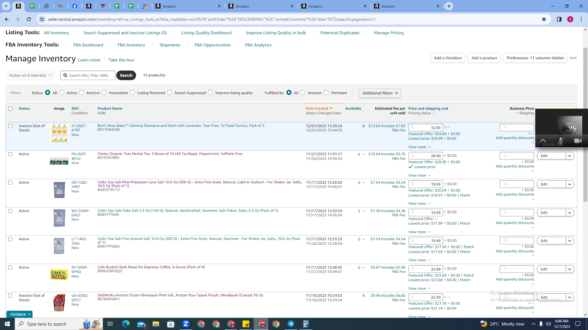Switch to the Facebook browser tab
This screenshot has width=588, height=330.
click(75, 6)
